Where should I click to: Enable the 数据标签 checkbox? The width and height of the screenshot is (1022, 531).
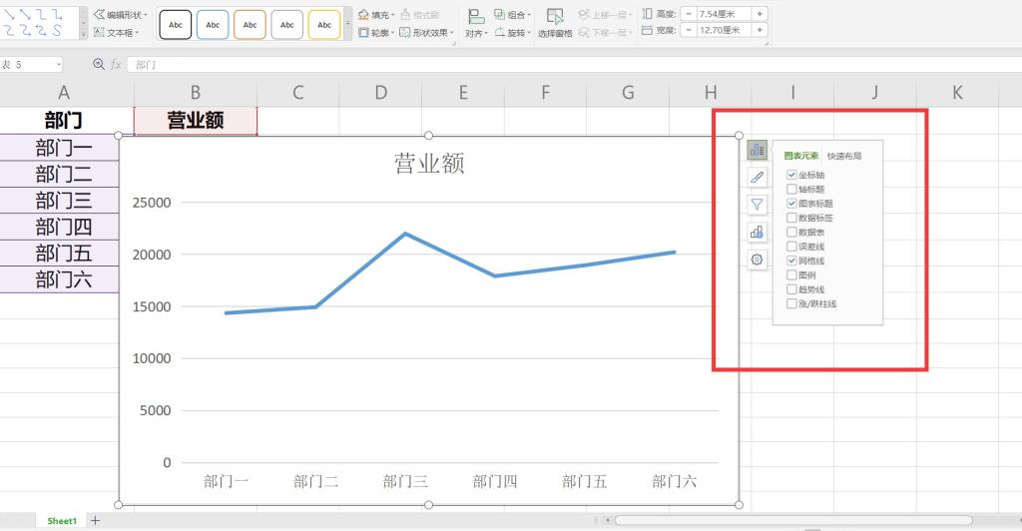point(791,218)
